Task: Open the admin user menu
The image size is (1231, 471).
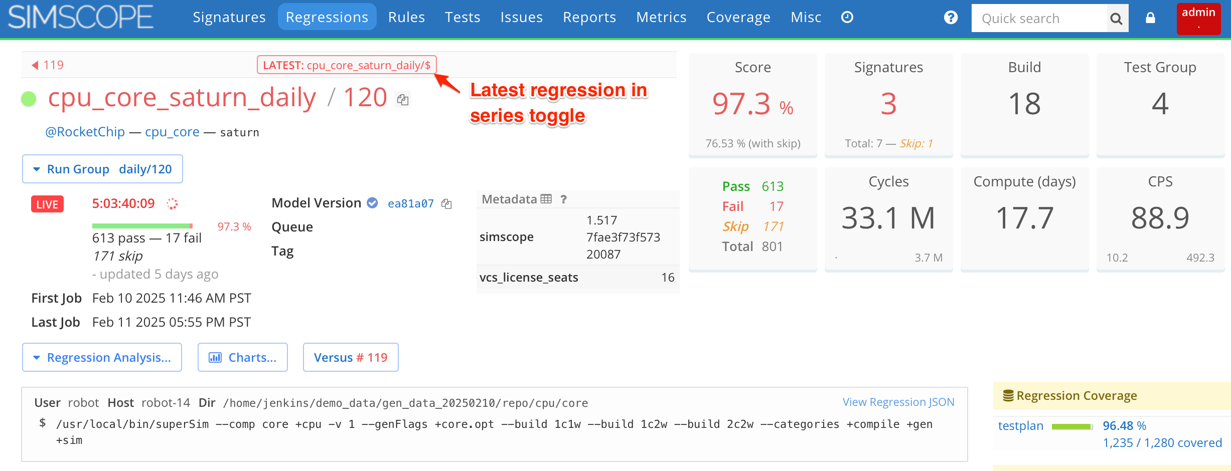Action: pos(1198,18)
